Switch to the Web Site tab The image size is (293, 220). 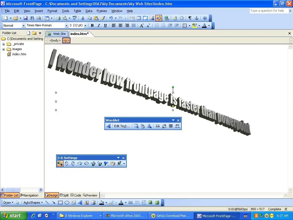tap(57, 34)
